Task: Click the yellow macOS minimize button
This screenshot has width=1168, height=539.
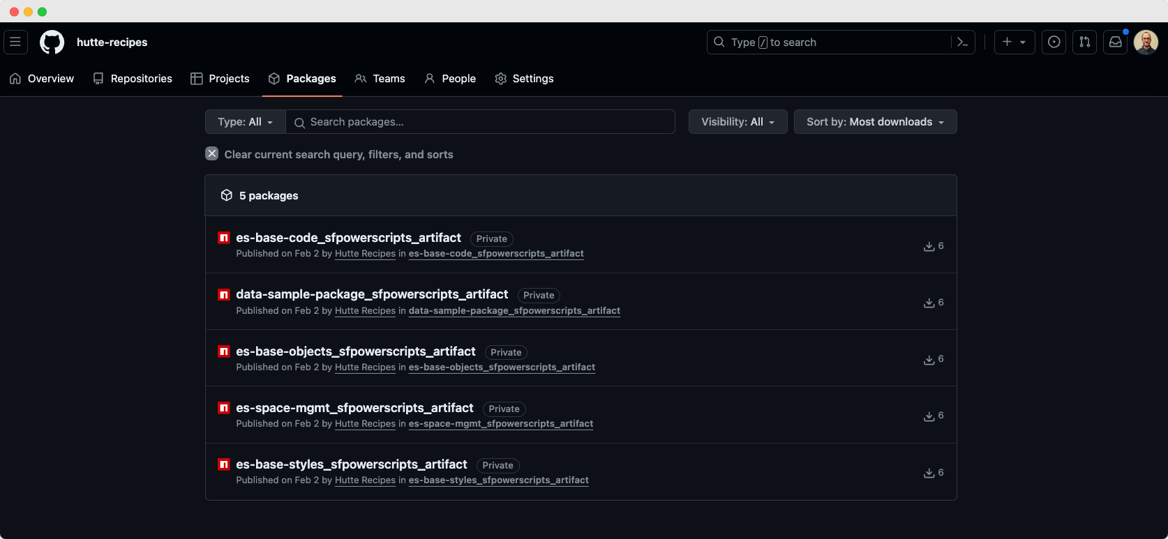Action: pos(28,12)
